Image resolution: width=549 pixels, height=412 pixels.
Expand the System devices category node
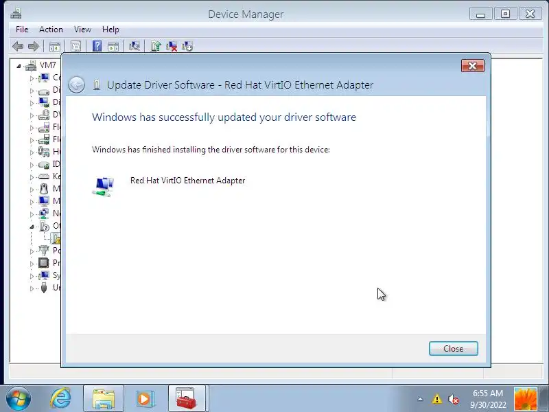click(x=32, y=276)
